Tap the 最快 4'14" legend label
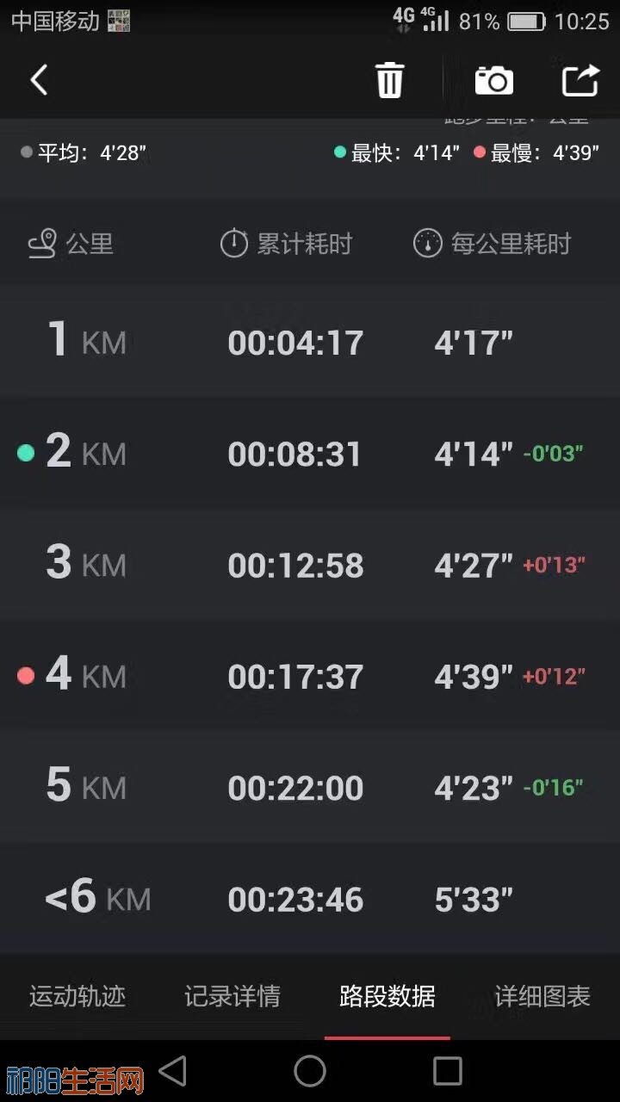 pyautogui.click(x=397, y=153)
